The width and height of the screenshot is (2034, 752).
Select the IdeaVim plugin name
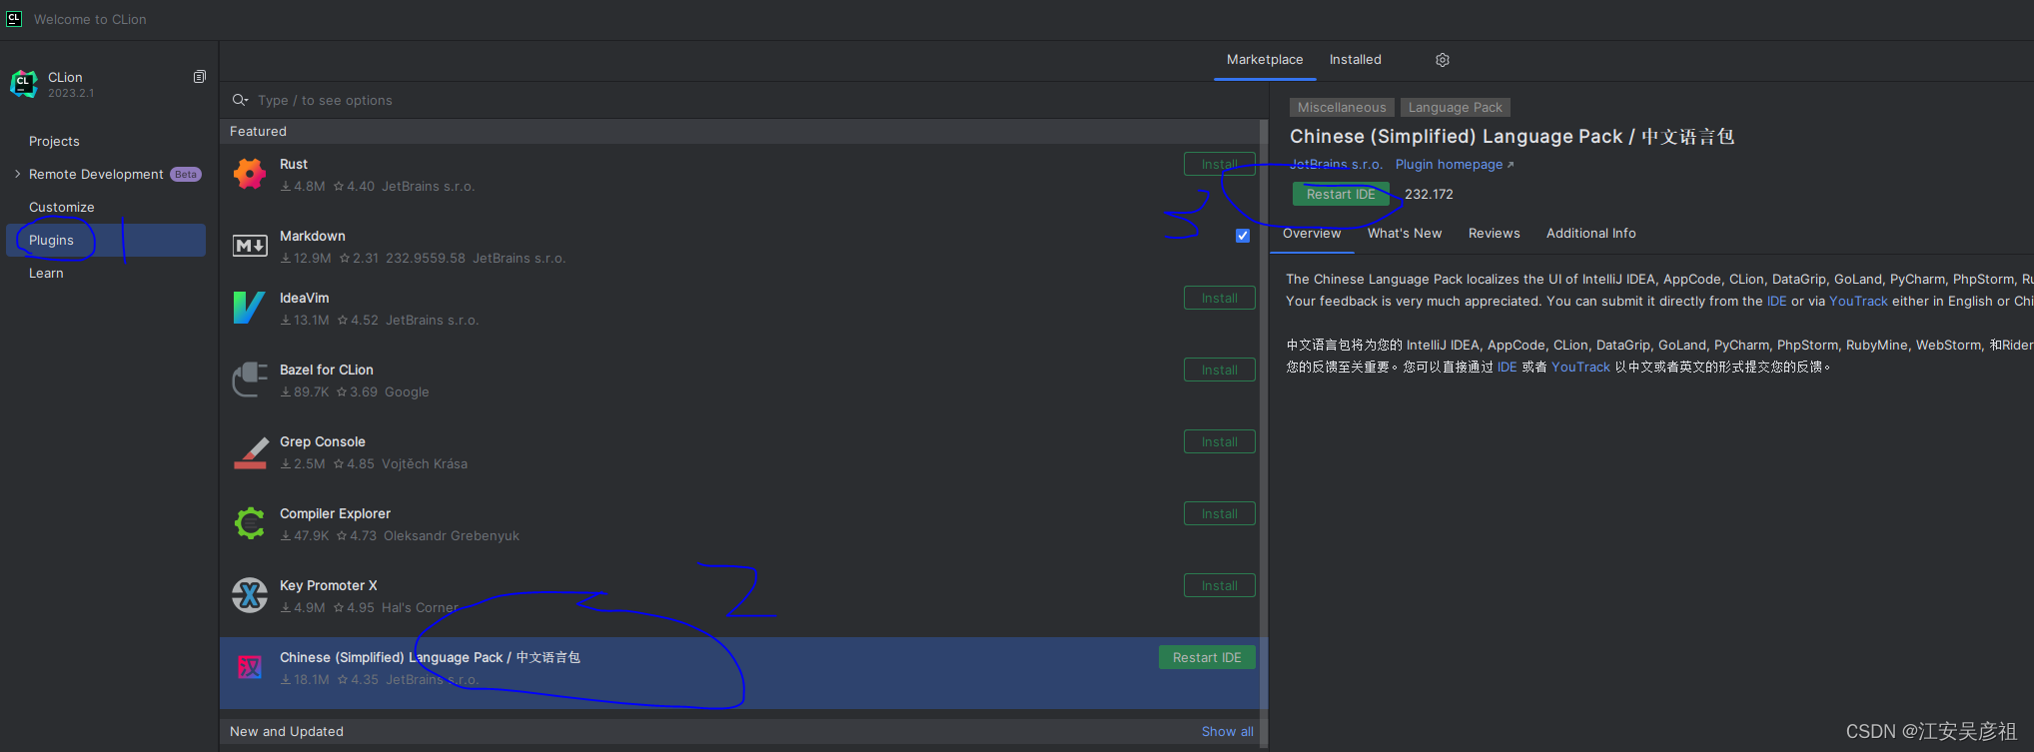(305, 298)
